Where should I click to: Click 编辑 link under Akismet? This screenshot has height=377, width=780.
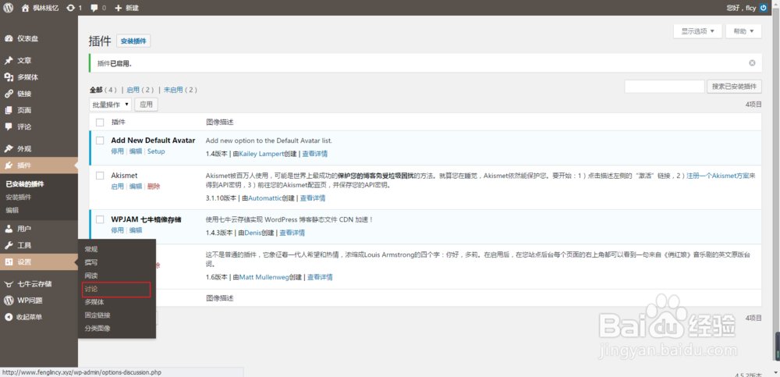[136, 187]
